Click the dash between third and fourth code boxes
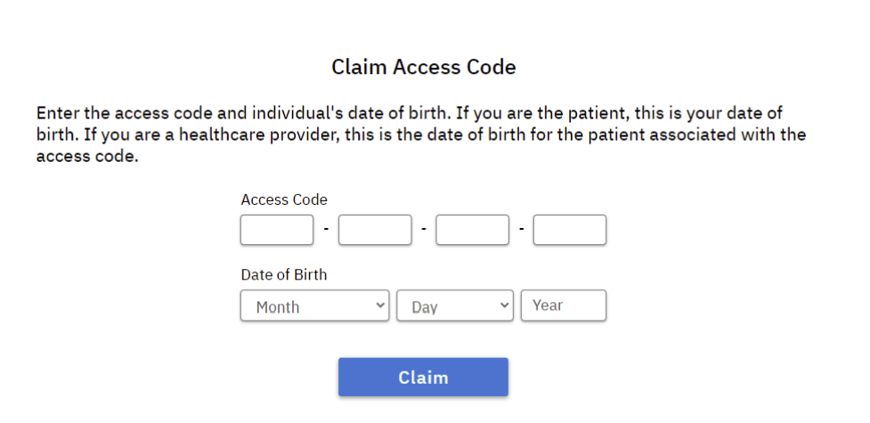The image size is (870, 423). 521,230
